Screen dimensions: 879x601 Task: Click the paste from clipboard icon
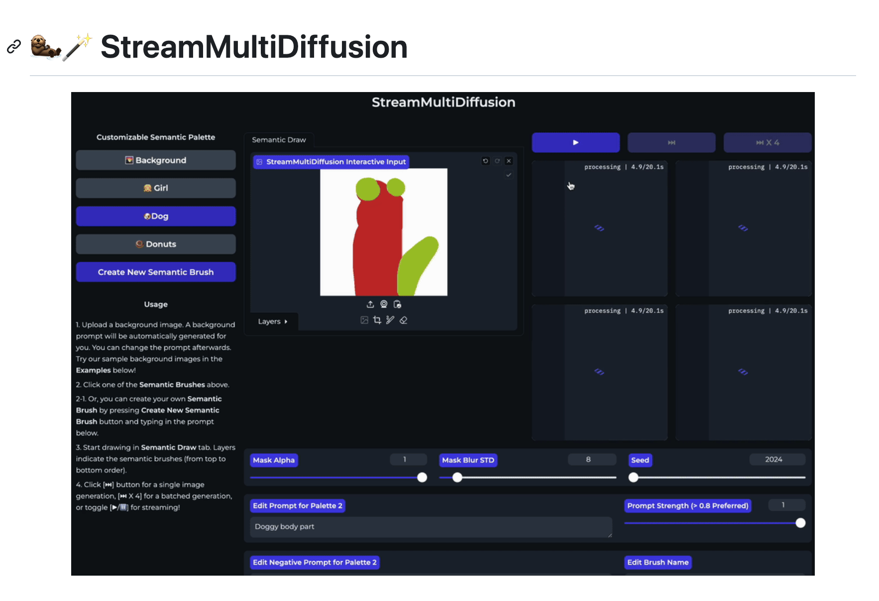397,304
